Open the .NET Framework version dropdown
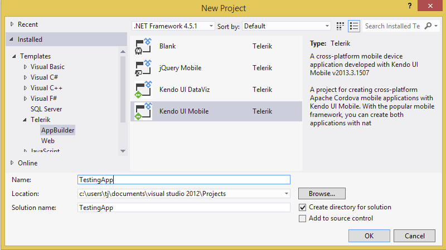446x250 pixels. point(173,26)
